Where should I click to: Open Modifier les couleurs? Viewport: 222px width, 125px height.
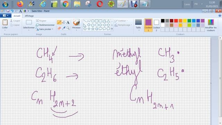211,25
